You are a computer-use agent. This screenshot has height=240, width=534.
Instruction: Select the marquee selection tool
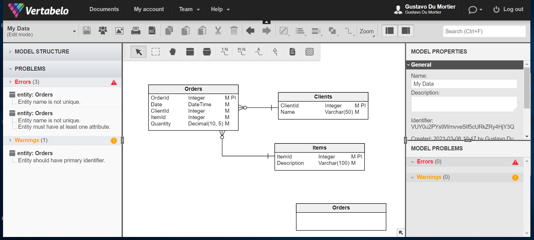155,52
